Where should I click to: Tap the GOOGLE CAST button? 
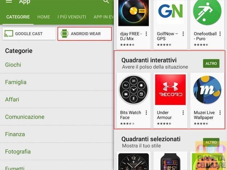(29, 34)
